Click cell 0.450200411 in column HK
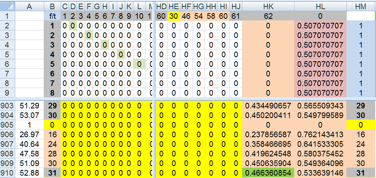 click(x=268, y=115)
